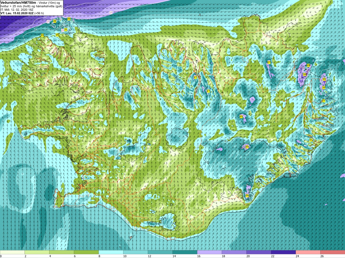The height and width of the screenshot is (258, 345).
Task: Click the legend tick label "0"
Action: click(1, 256)
